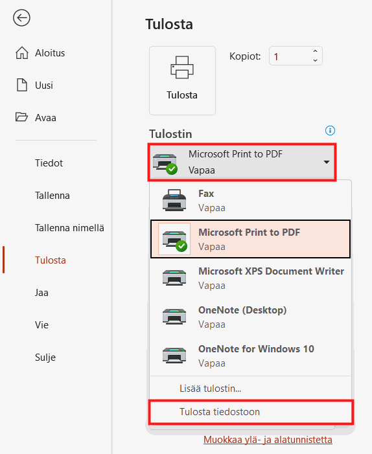Click the OneNote (Desktop) printer icon
The image size is (372, 454).
(174, 317)
